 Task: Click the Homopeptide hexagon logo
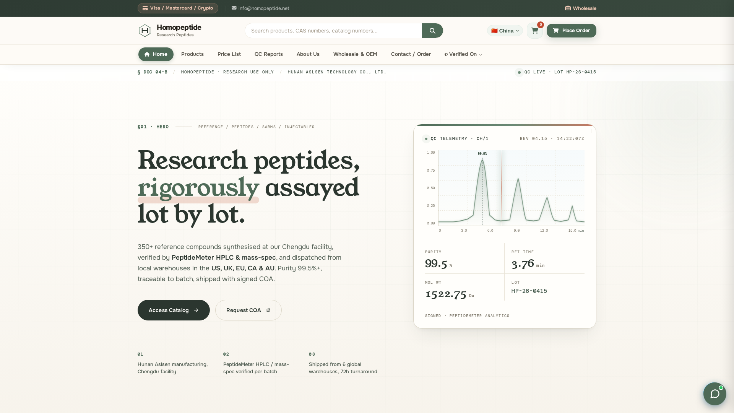145,31
